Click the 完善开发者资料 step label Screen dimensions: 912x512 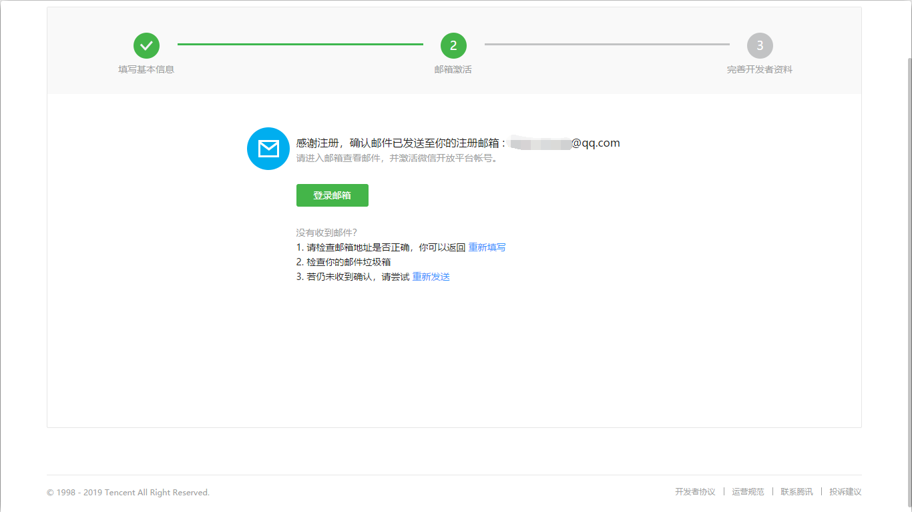759,69
